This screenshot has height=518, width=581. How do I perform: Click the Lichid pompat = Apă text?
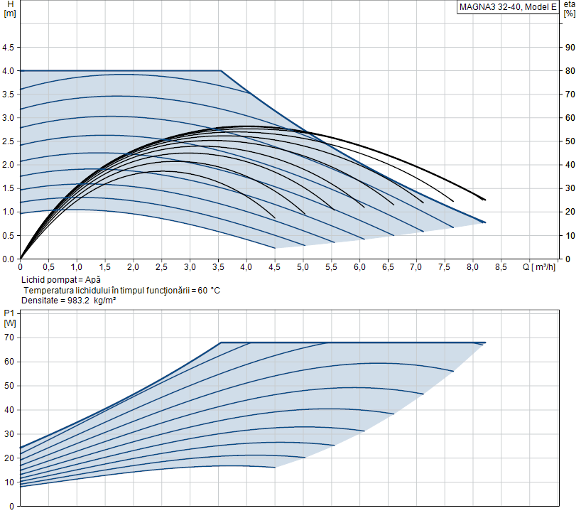[61, 279]
